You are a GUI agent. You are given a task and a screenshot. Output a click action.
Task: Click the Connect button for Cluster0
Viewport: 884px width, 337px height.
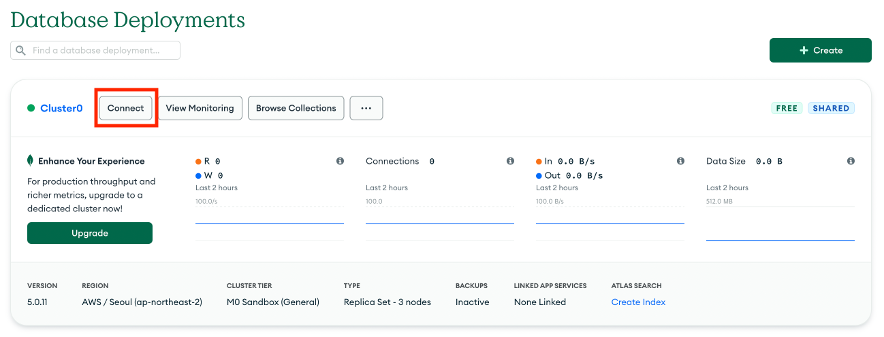click(125, 108)
